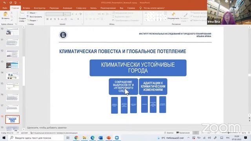Open the Запись ribbon tab
Image resolution: width=251 pixels, height=141 pixels.
pos(93,8)
